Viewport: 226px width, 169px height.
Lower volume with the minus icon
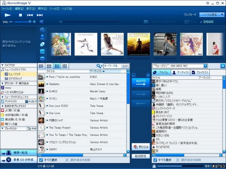(x=11, y=22)
